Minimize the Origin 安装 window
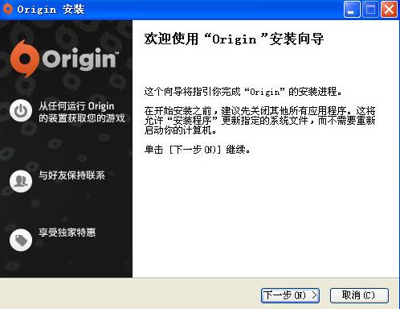 click(352, 10)
